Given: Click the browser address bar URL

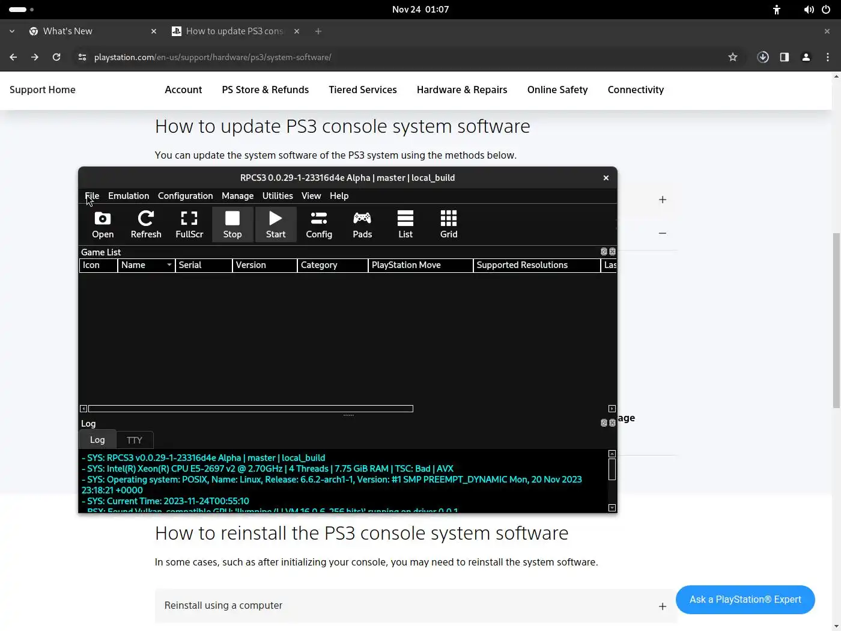Looking at the screenshot, I should (213, 57).
